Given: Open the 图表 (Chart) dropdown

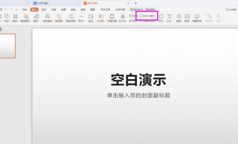Looking at the screenshot, I should (36, 18).
